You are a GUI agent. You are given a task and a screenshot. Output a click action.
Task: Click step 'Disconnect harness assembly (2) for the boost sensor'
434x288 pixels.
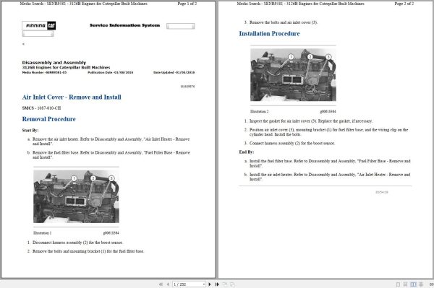pos(77,242)
